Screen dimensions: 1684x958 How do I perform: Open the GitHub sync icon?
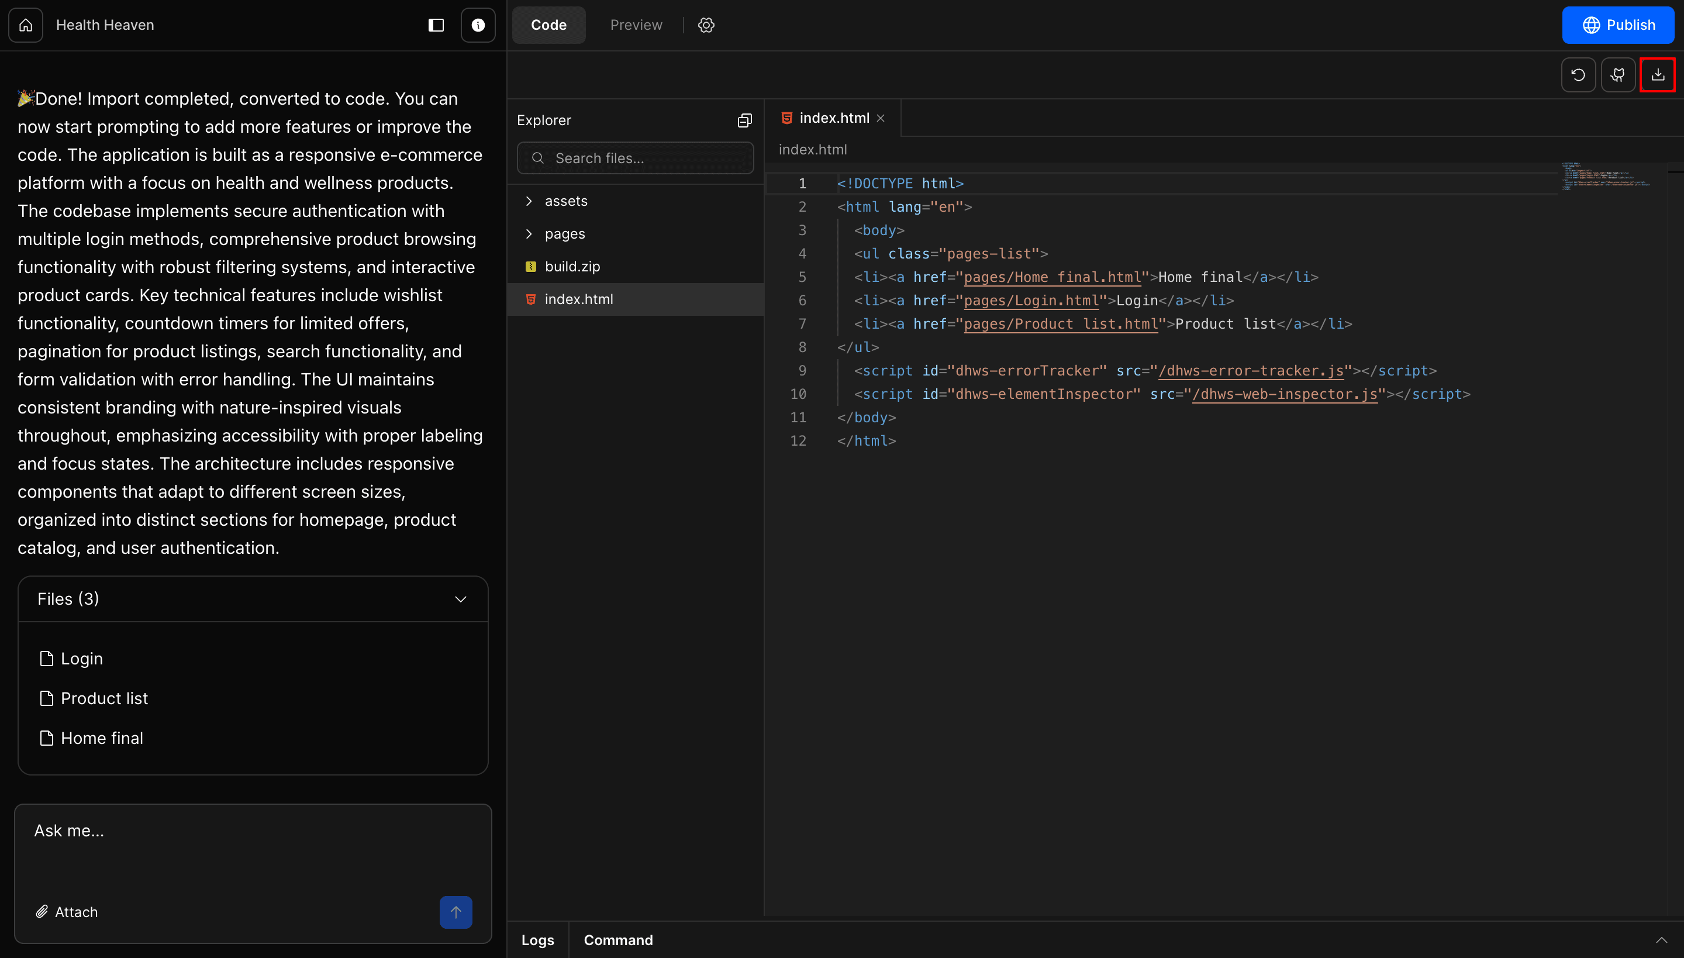coord(1619,74)
